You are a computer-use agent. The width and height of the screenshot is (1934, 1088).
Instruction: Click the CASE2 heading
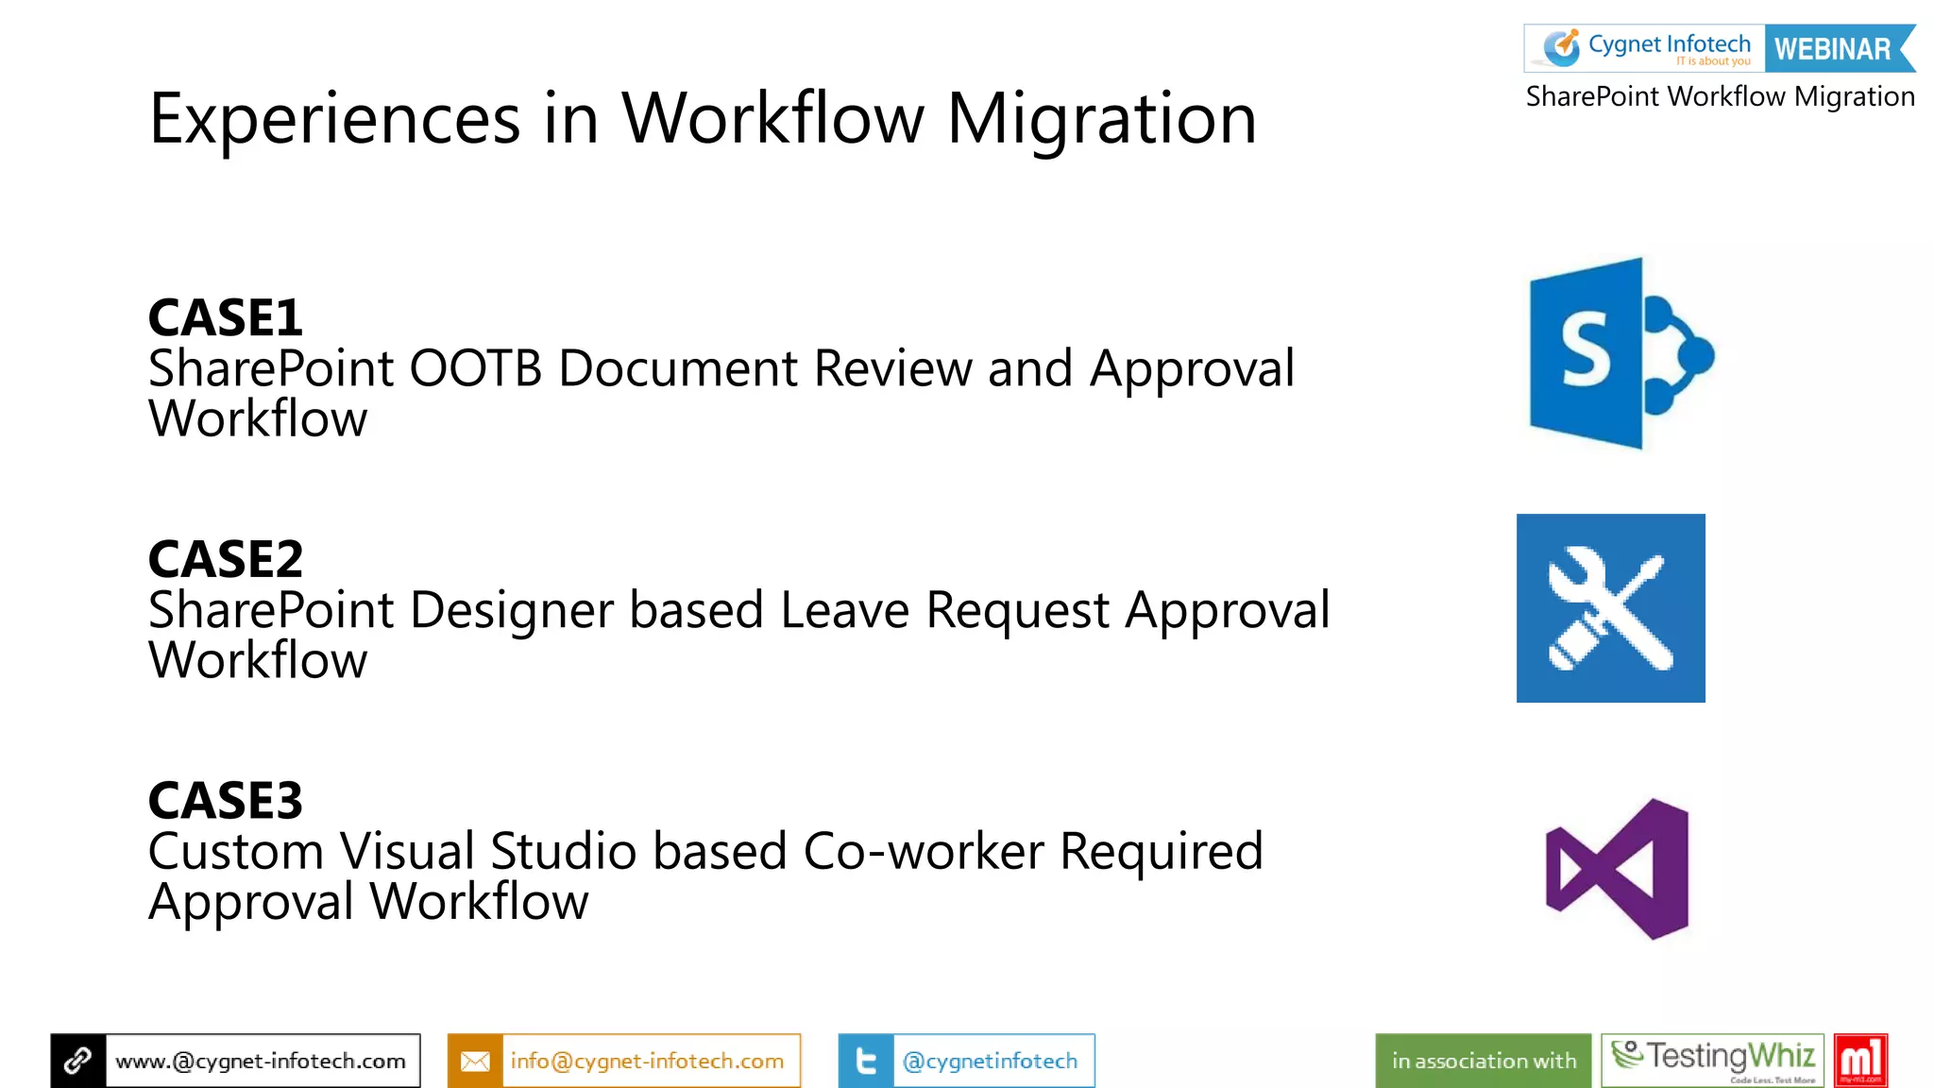tap(226, 559)
